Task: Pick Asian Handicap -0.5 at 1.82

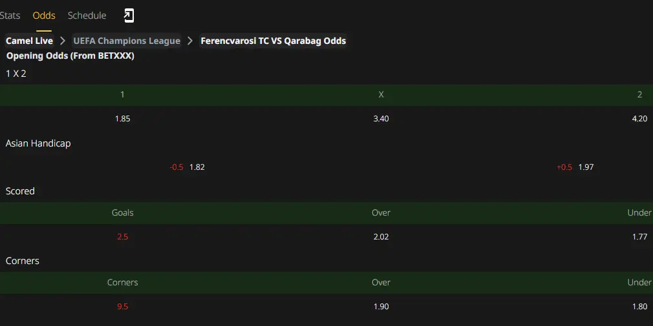Action: click(x=187, y=167)
